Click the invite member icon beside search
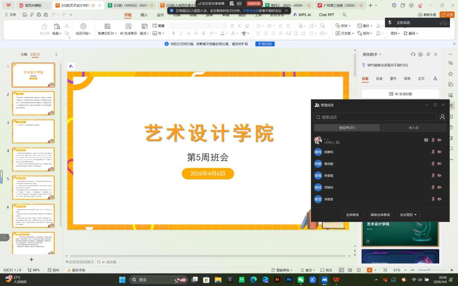Viewport: 458px width, 286px height. pyautogui.click(x=442, y=117)
